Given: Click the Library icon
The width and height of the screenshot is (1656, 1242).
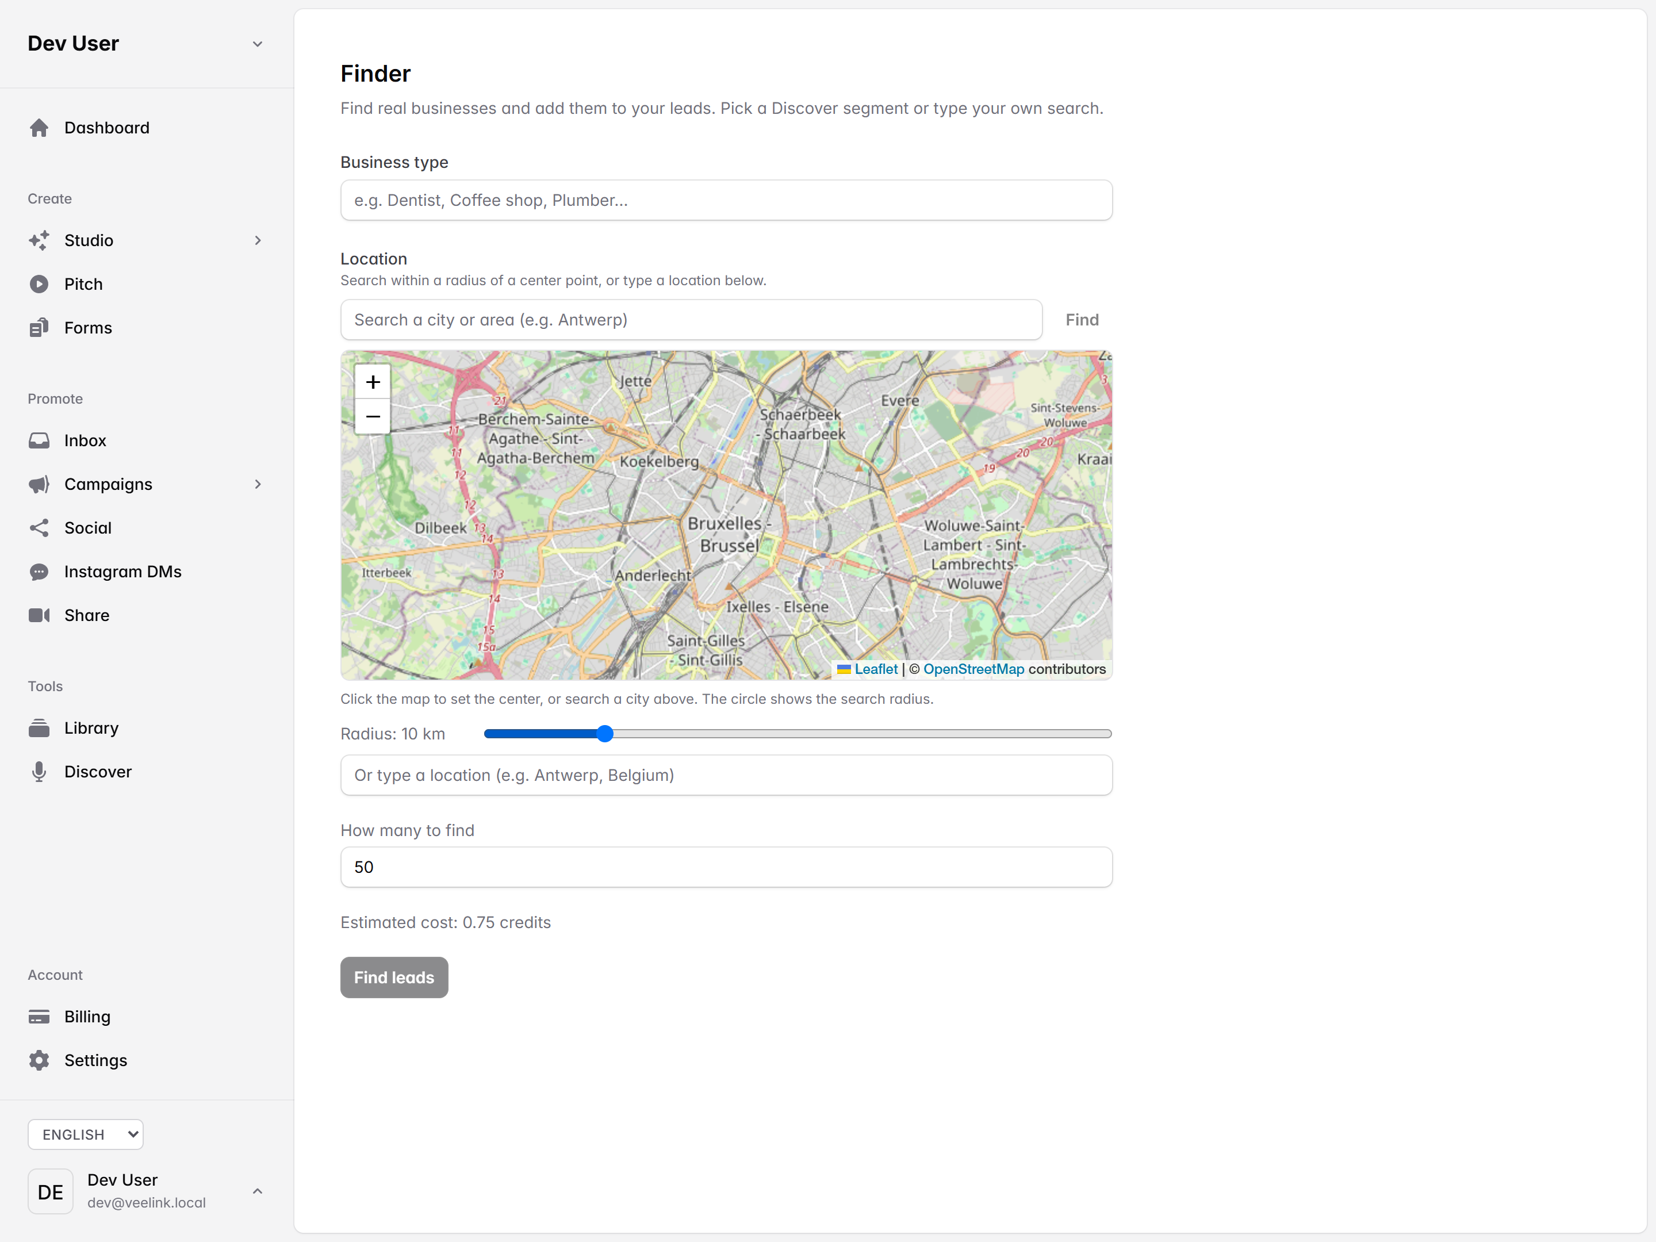Looking at the screenshot, I should point(39,728).
